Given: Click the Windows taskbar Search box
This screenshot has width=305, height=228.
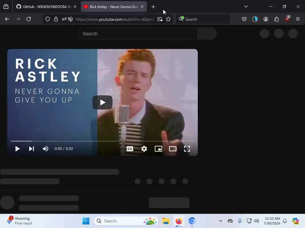Looking at the screenshot, I should (x=126, y=221).
